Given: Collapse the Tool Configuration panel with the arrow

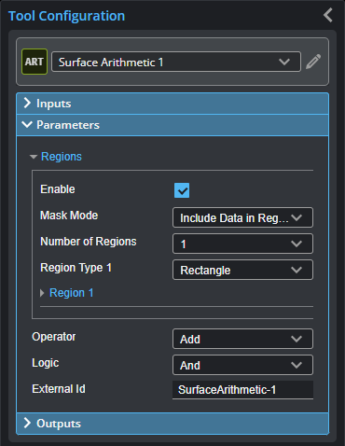Looking at the screenshot, I should click(328, 15).
